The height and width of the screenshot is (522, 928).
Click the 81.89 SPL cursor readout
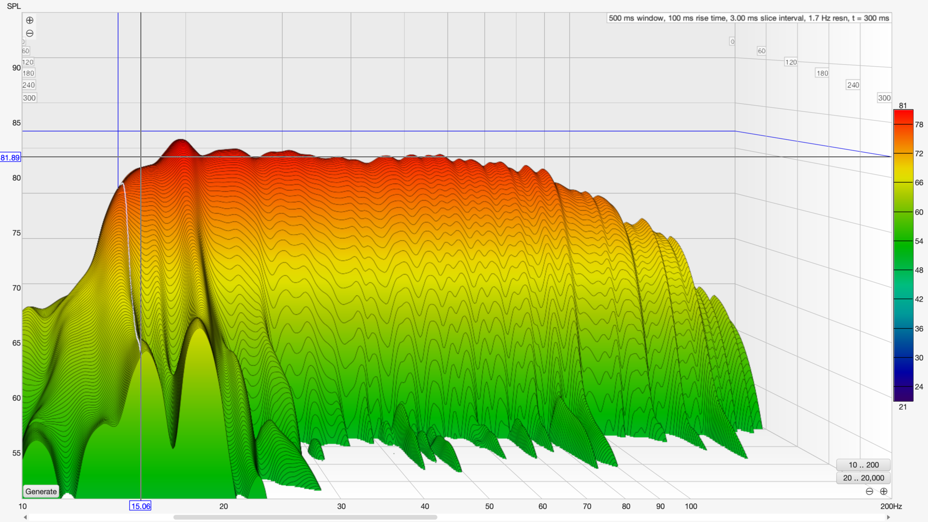pos(10,158)
